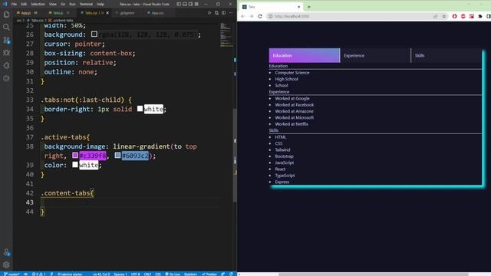The width and height of the screenshot is (491, 276).
Task: Open Source Control view in activity bar
Action: pyautogui.click(x=6, y=40)
